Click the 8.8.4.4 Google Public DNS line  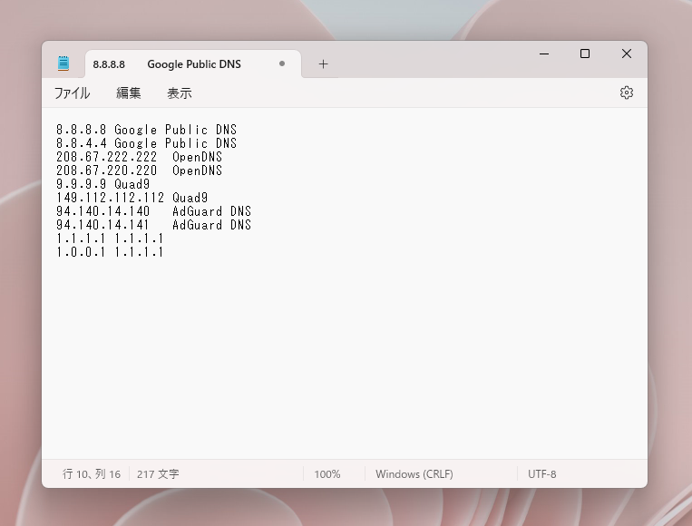click(147, 143)
